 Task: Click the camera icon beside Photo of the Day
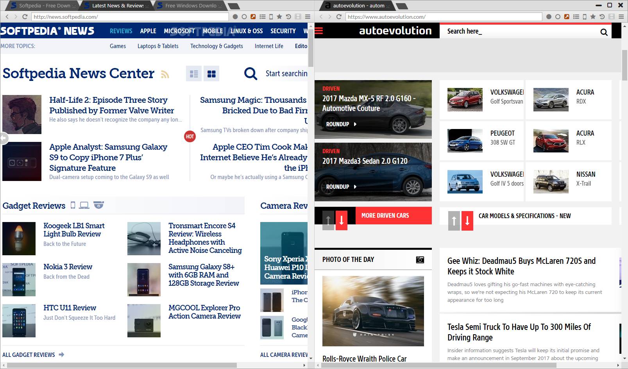click(420, 260)
